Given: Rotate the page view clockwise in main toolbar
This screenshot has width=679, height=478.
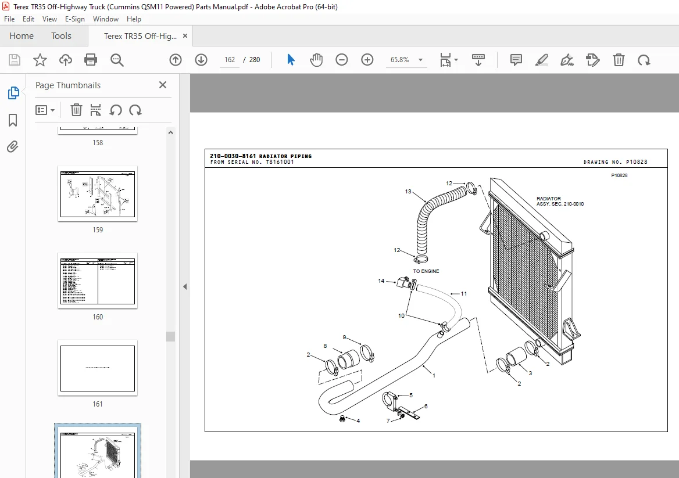Looking at the screenshot, I should point(644,60).
